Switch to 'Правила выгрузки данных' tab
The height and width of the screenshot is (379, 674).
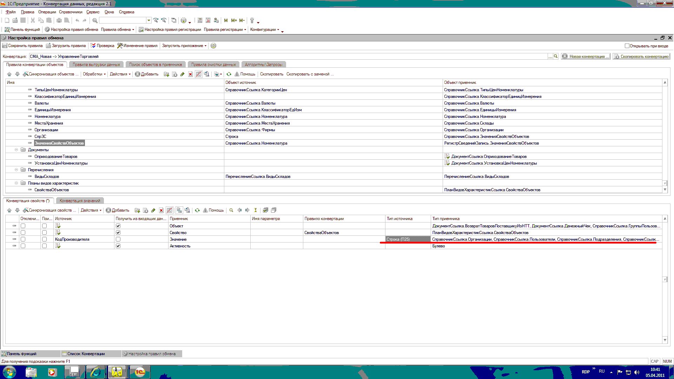click(96, 65)
